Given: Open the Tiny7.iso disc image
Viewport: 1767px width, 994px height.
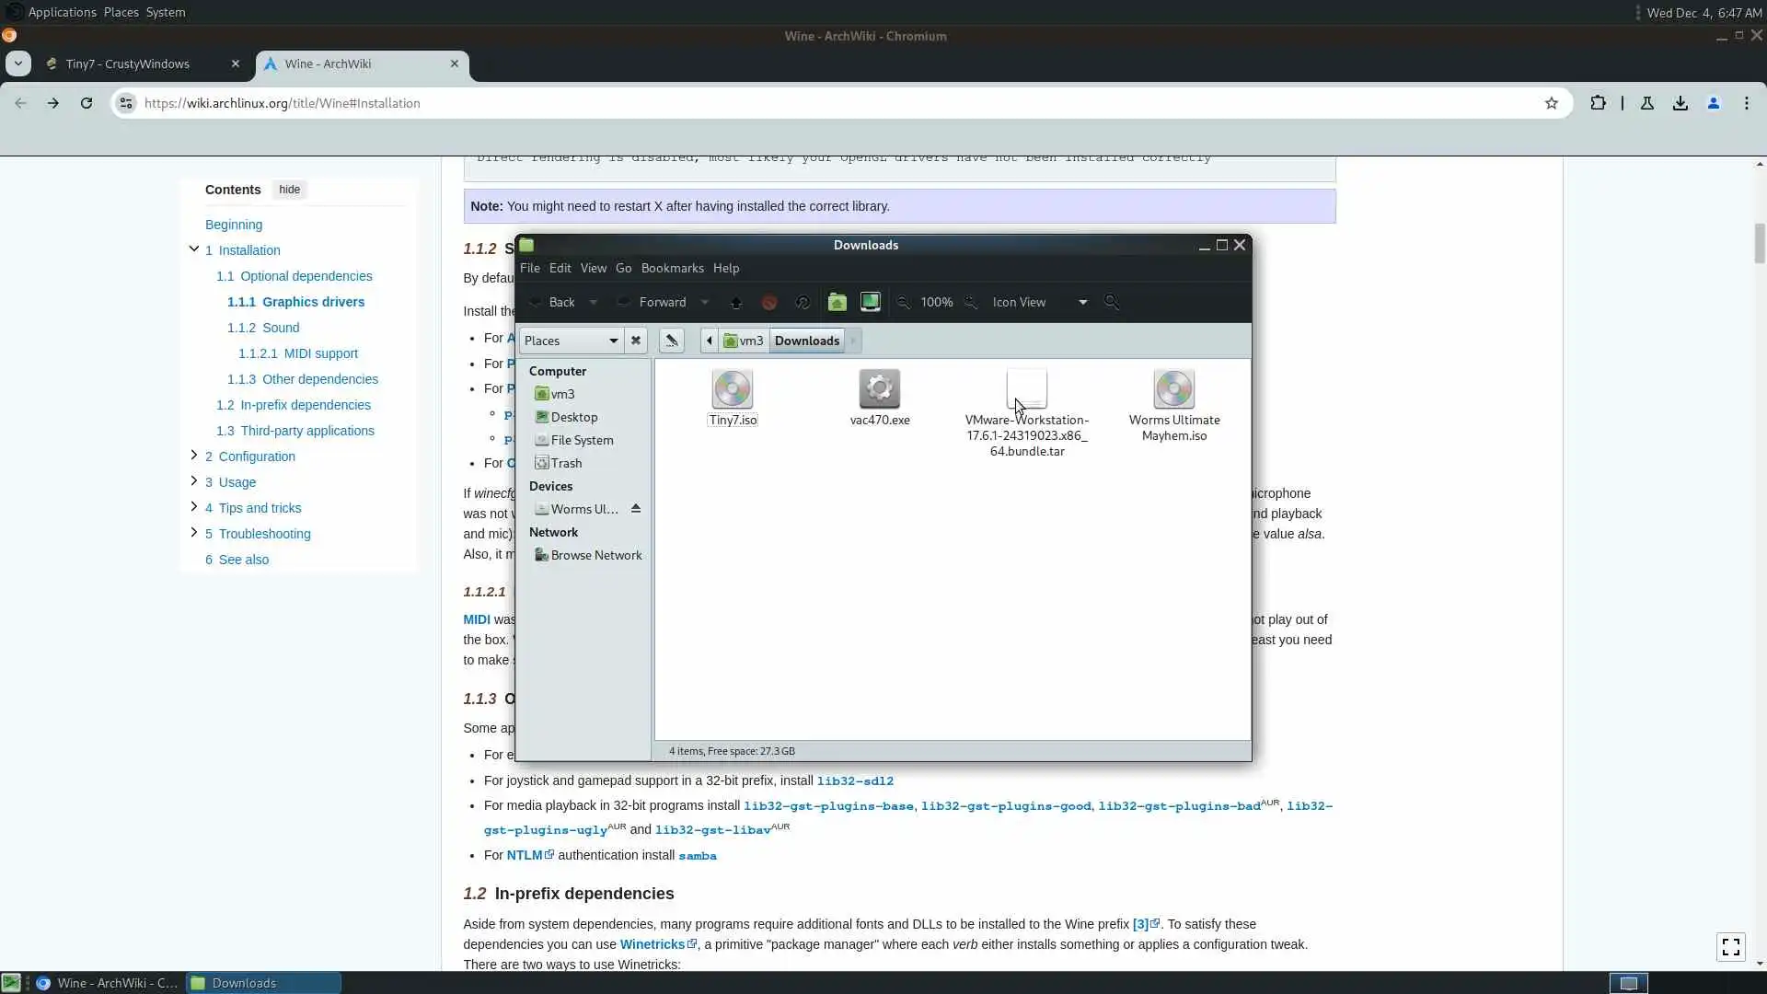Looking at the screenshot, I should pyautogui.click(x=733, y=390).
